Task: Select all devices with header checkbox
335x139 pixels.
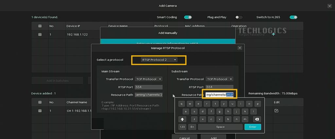Action: click(x=40, y=26)
